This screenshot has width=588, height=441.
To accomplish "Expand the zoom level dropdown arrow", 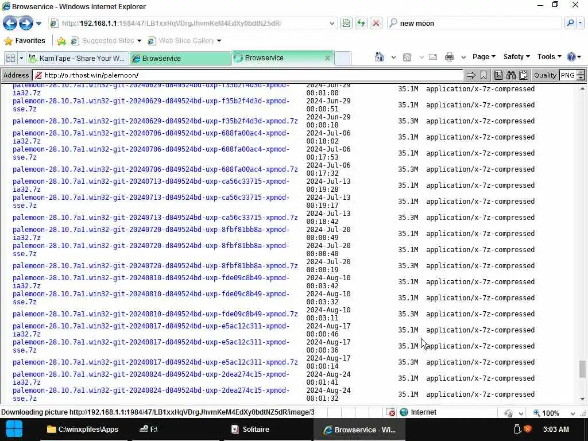I will tap(572, 413).
